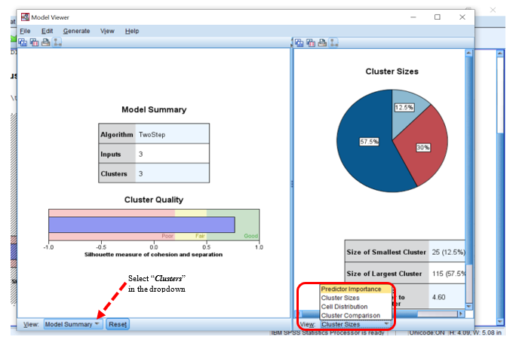Click first copy icon in right panel toolbar
The height and width of the screenshot is (346, 516).
[x=299, y=42]
